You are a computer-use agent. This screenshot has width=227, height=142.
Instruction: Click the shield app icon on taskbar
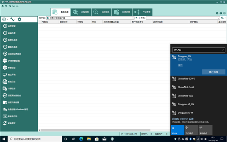coord(112,139)
